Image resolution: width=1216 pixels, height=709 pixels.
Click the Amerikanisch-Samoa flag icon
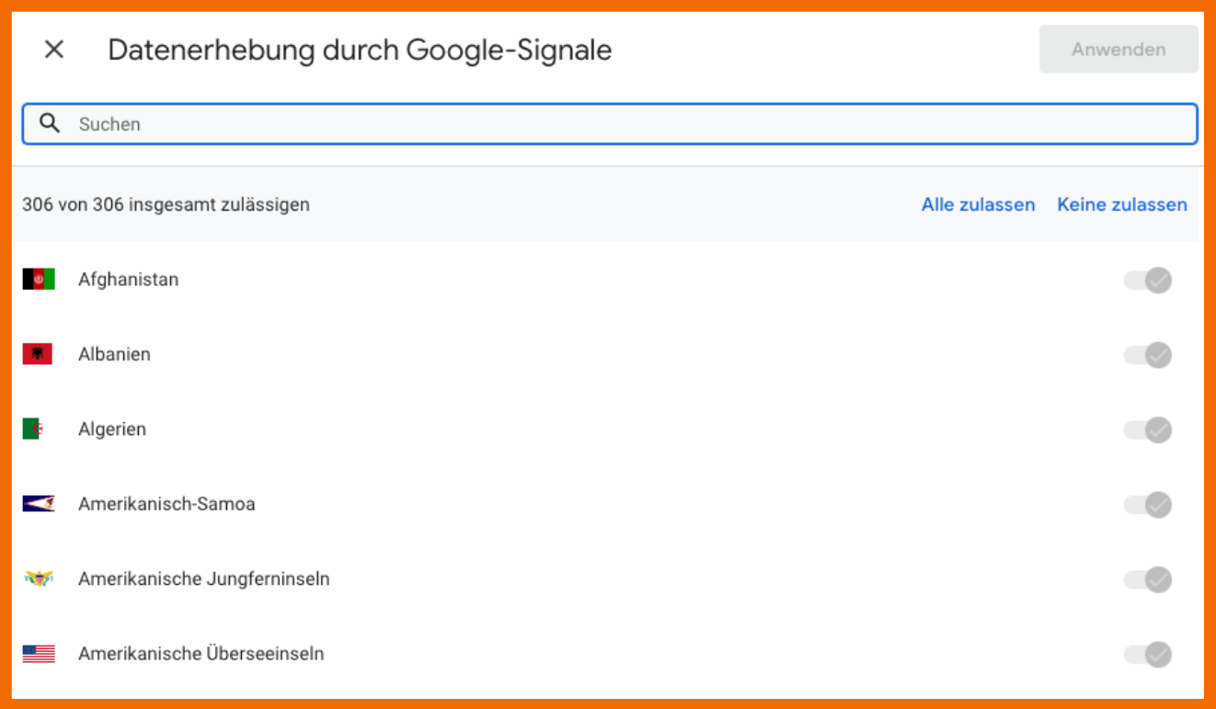click(37, 504)
